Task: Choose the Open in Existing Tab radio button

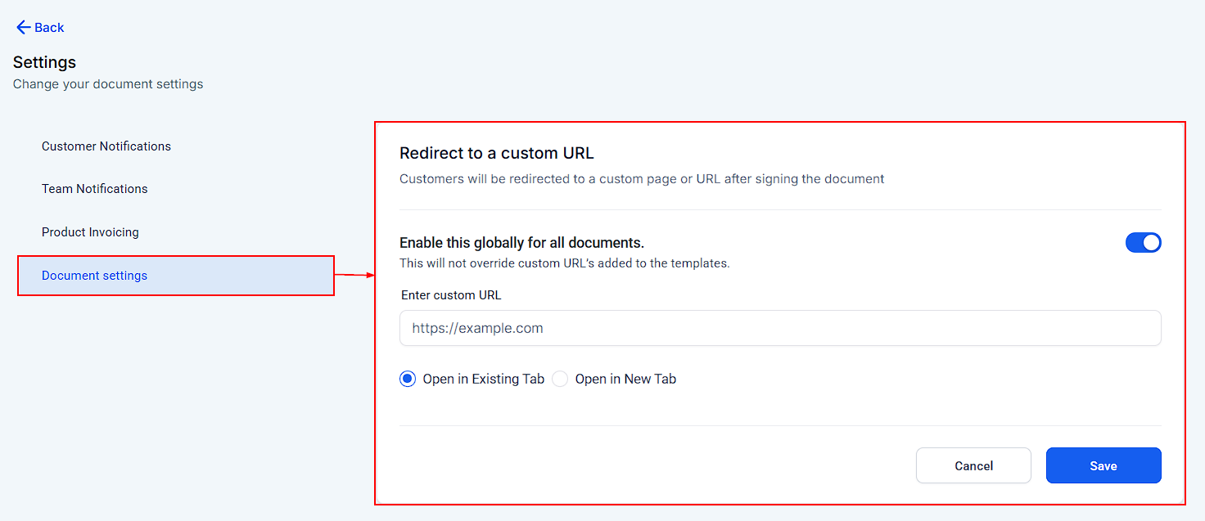Action: (408, 379)
